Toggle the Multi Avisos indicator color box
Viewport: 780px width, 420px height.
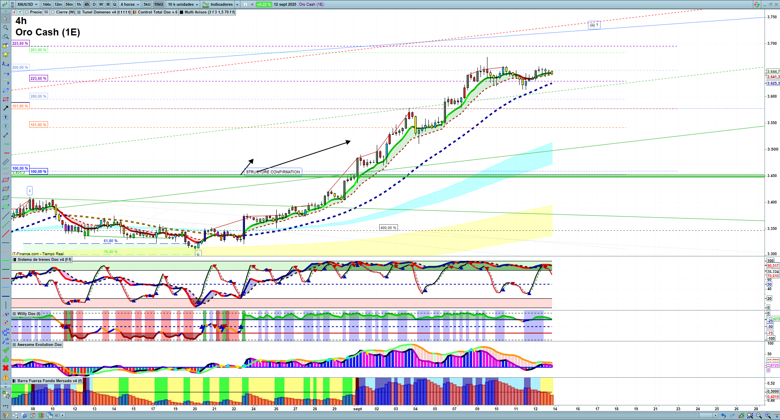coord(181,12)
